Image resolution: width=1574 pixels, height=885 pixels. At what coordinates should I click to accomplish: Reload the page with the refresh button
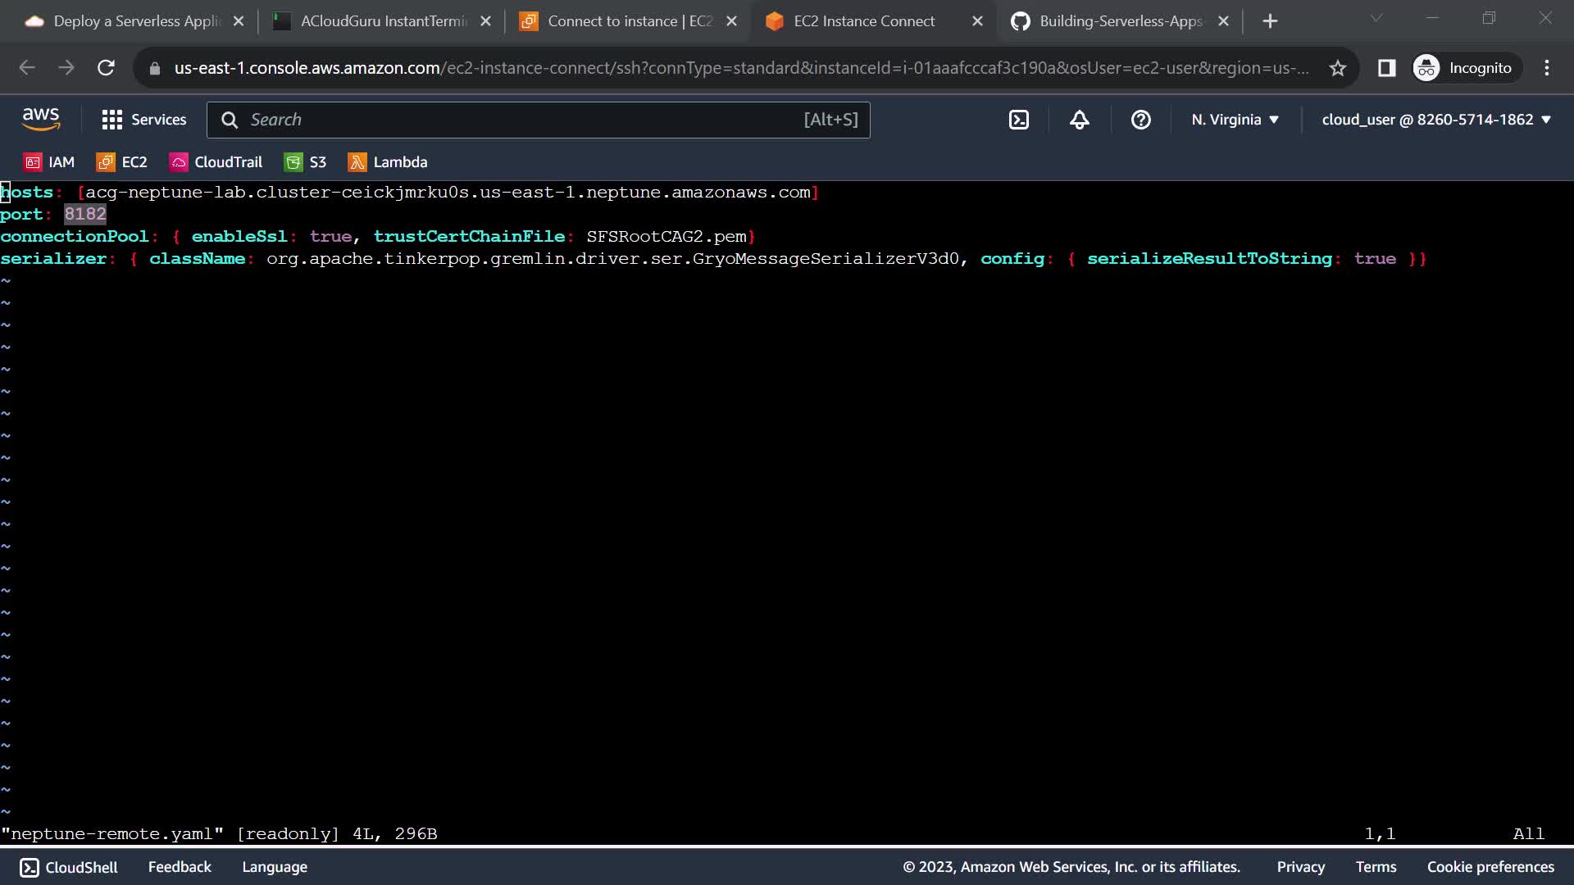(x=106, y=68)
